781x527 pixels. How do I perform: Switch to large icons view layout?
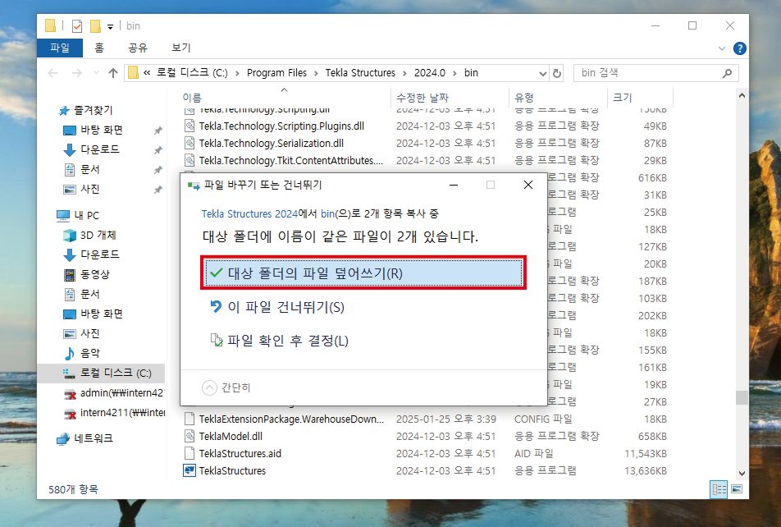coord(738,489)
